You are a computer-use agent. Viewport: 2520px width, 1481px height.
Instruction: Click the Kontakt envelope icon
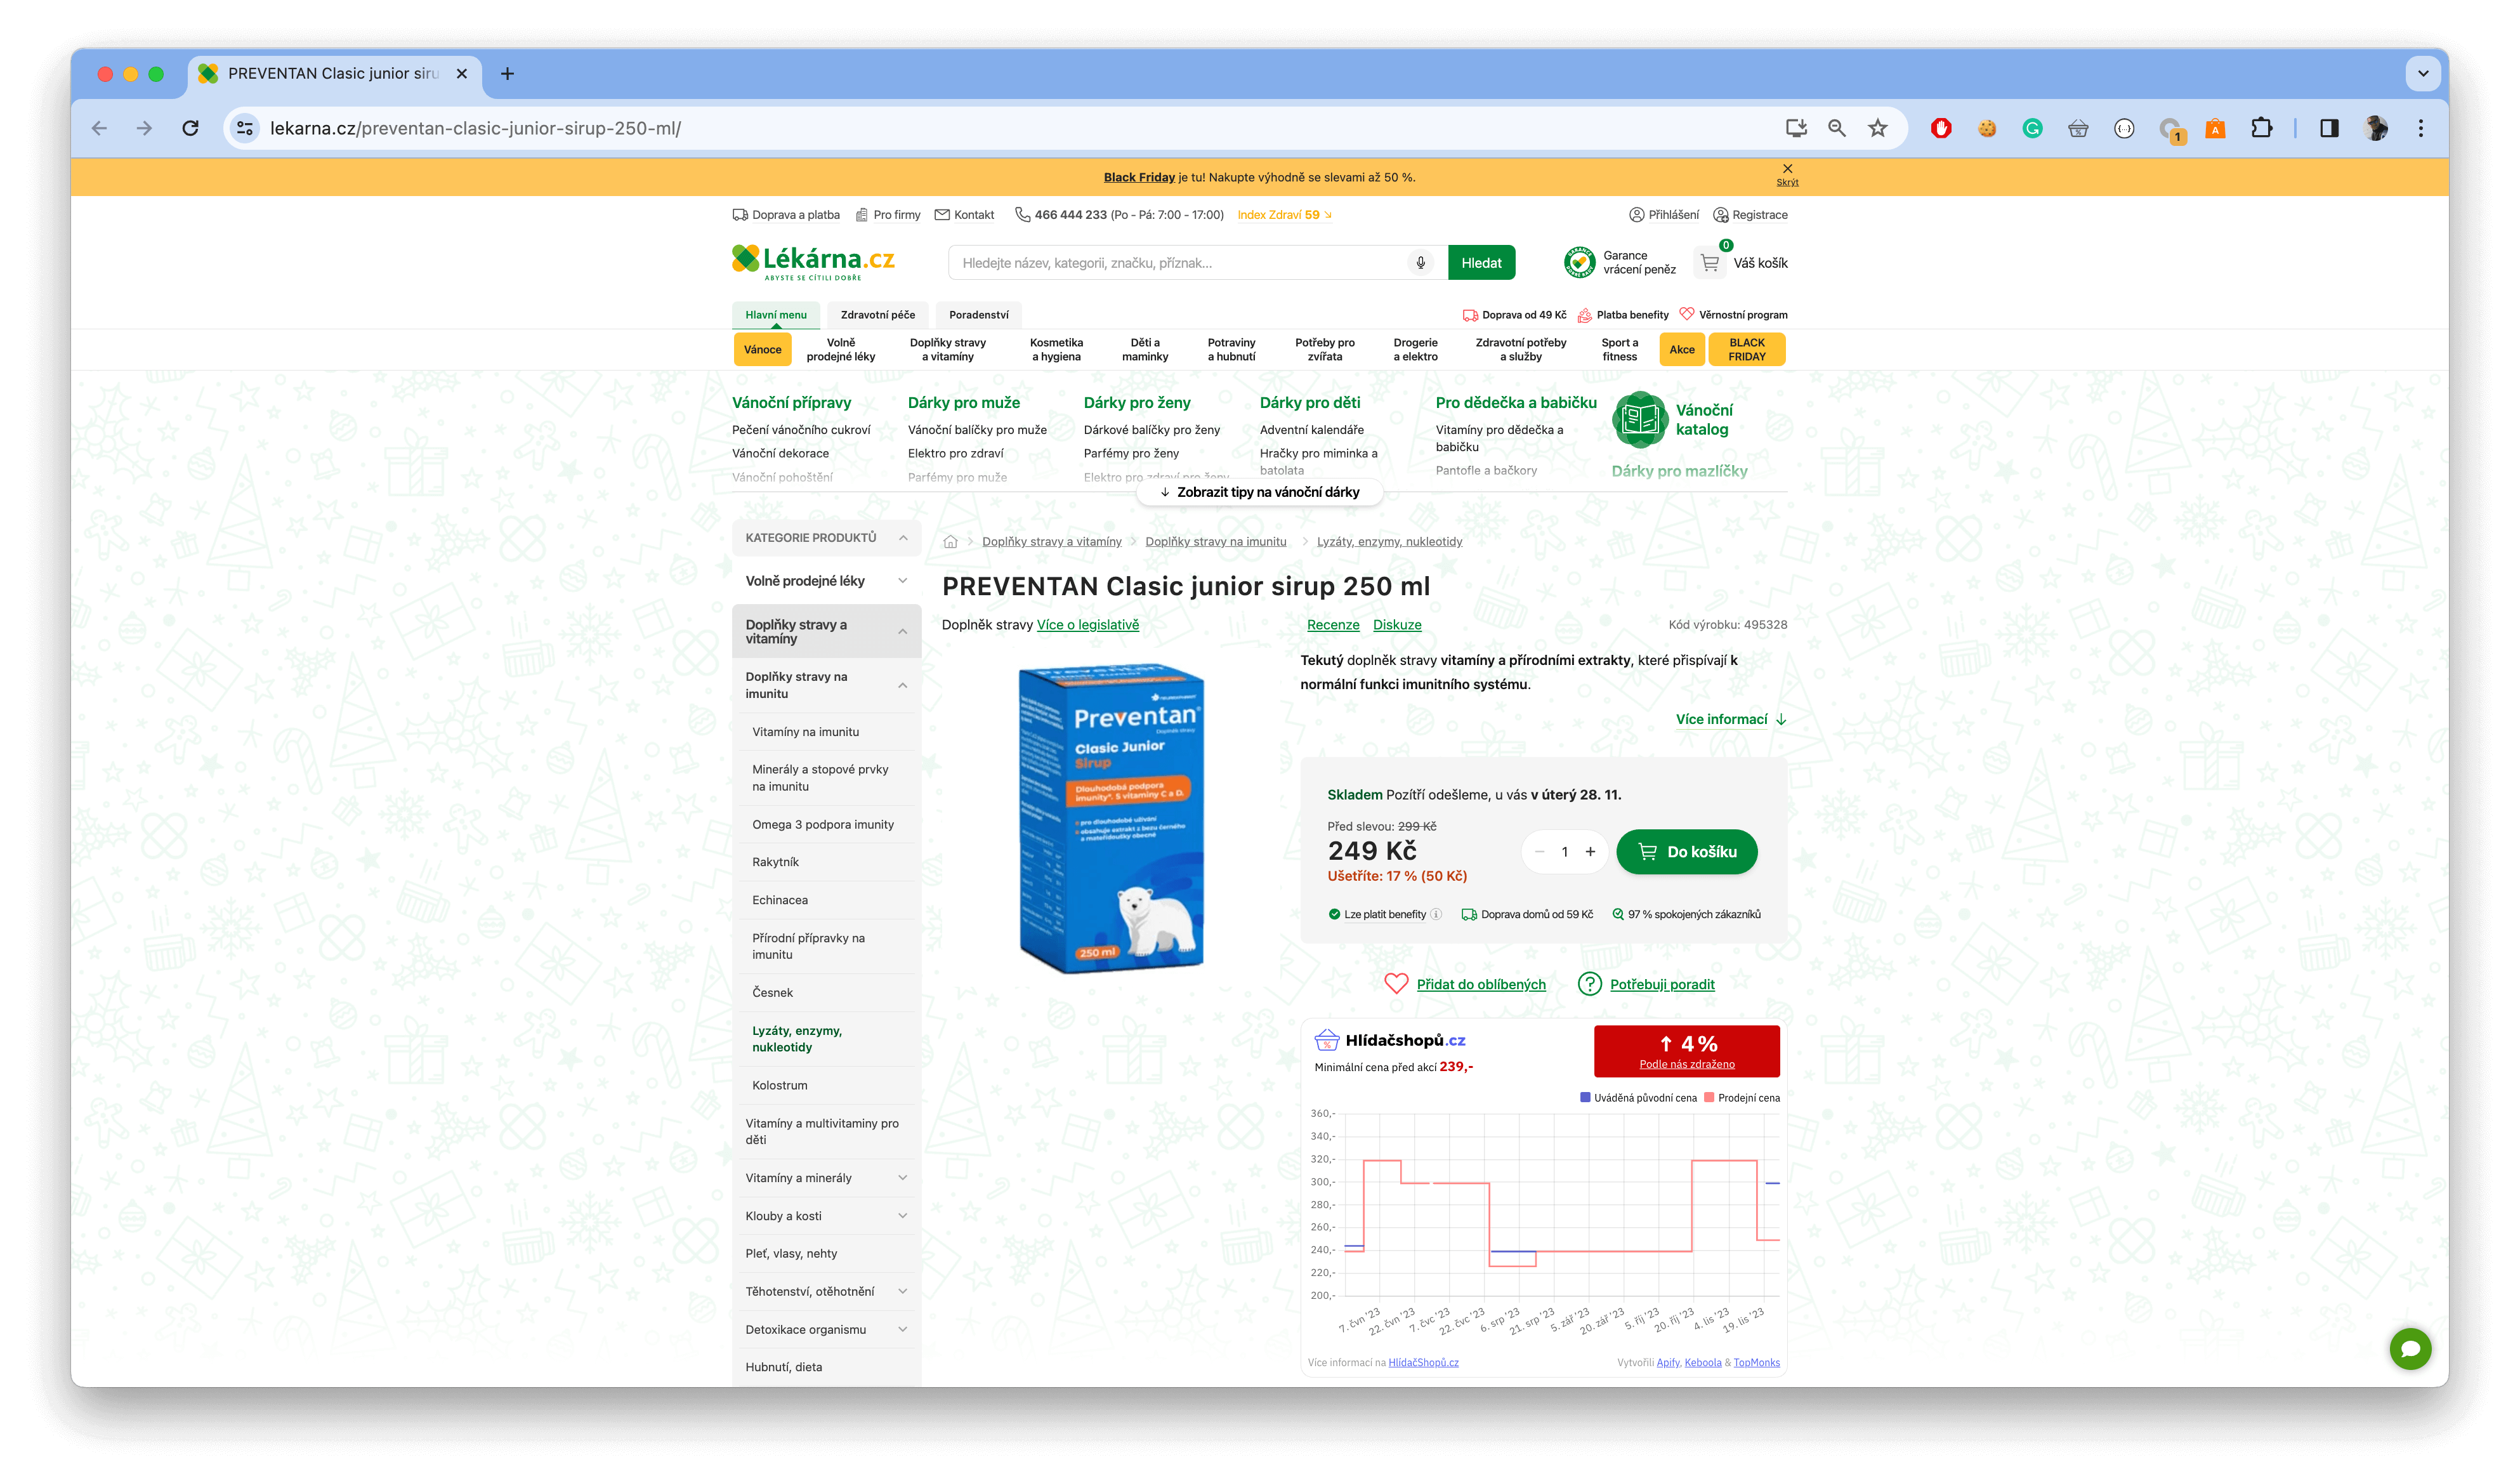pos(942,214)
